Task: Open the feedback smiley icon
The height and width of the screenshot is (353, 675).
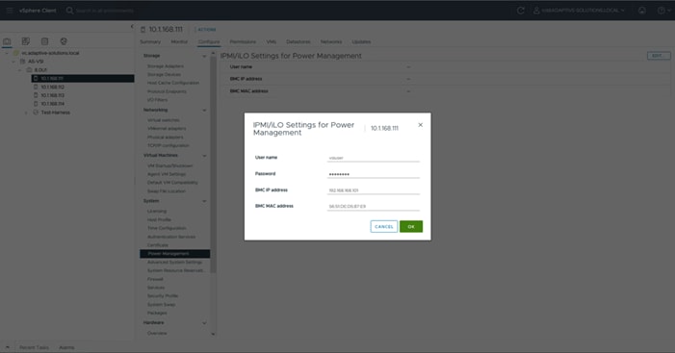Action: pyautogui.click(x=642, y=11)
